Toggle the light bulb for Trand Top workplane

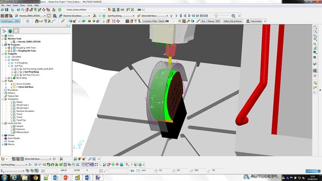[x=12, y=120]
